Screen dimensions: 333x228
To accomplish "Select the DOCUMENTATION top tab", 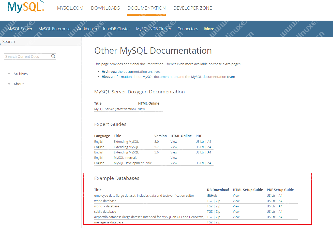I will click(x=147, y=8).
